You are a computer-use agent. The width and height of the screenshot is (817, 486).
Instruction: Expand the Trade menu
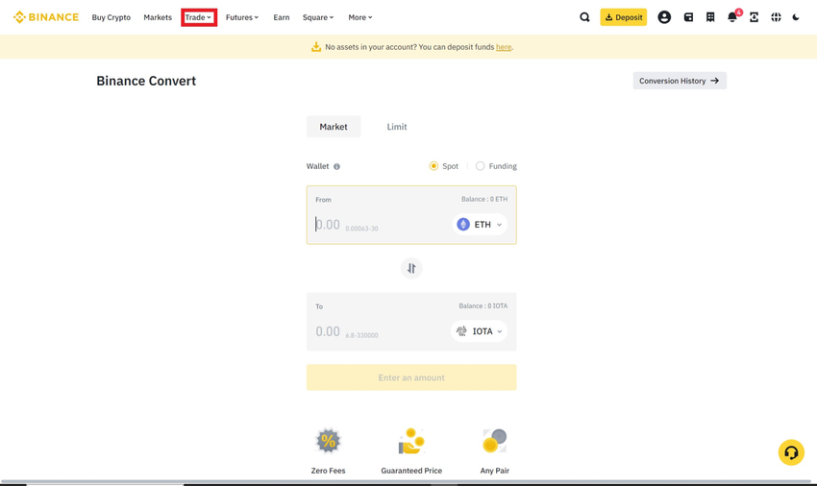199,17
